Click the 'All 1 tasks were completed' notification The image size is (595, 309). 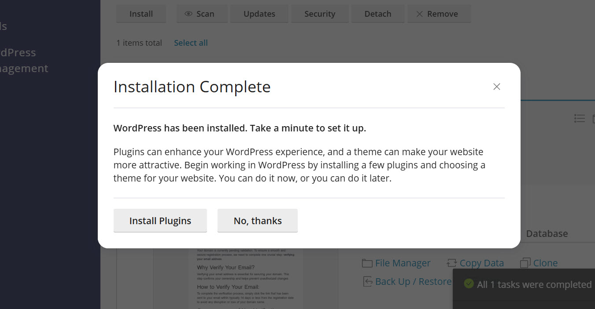coord(524,284)
